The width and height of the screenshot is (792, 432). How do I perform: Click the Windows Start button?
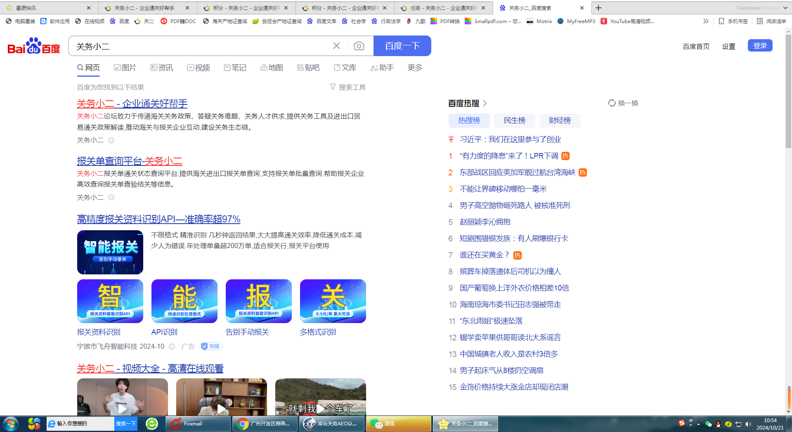pos(11,424)
